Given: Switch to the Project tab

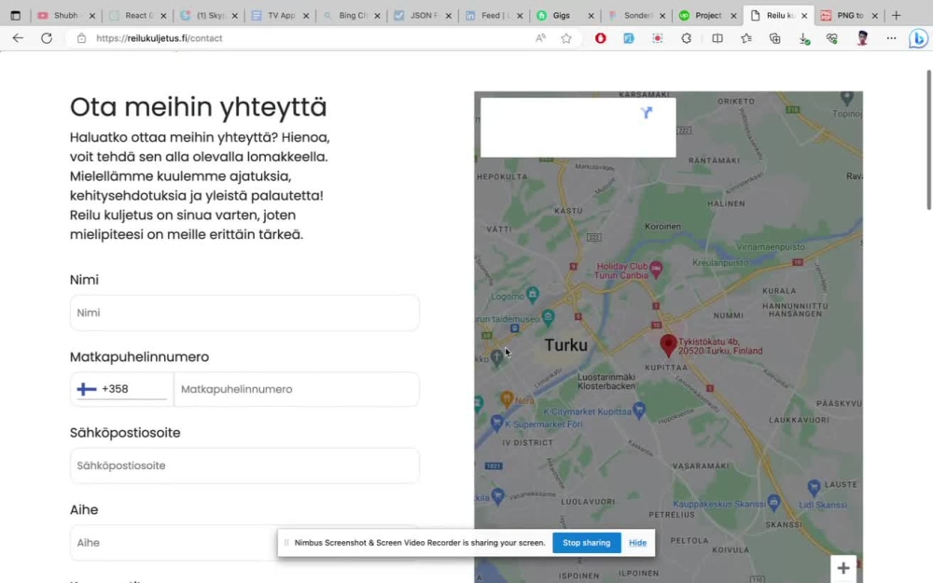Looking at the screenshot, I should click(x=707, y=16).
